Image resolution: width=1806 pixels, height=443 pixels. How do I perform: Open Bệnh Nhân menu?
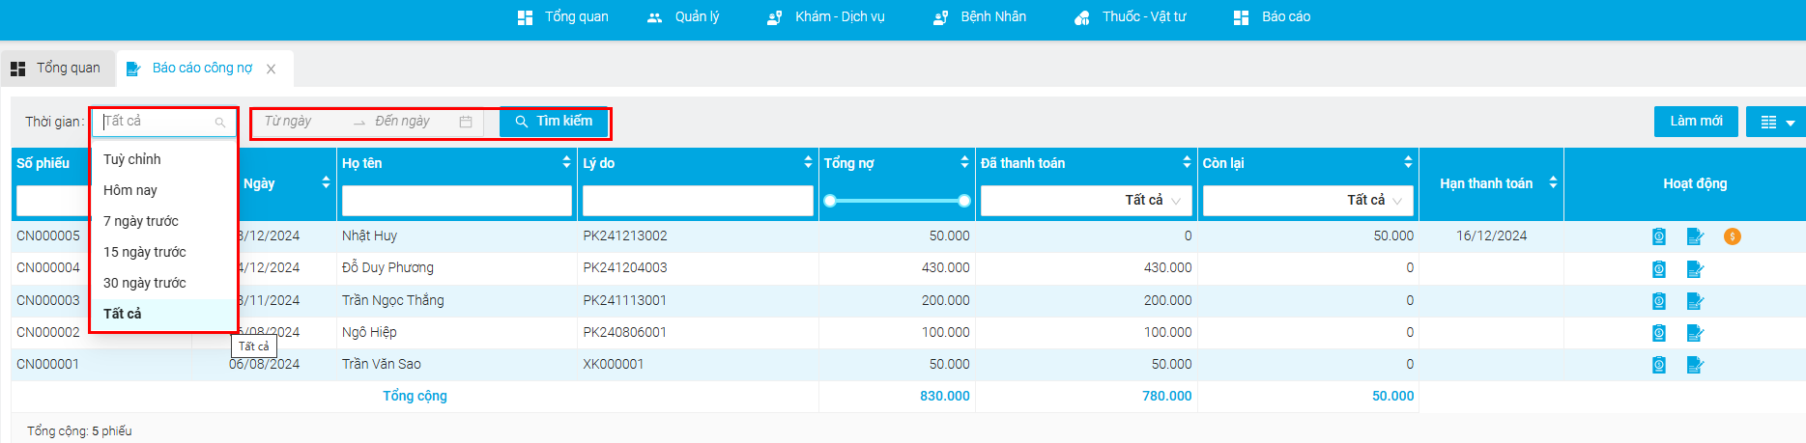tap(980, 17)
